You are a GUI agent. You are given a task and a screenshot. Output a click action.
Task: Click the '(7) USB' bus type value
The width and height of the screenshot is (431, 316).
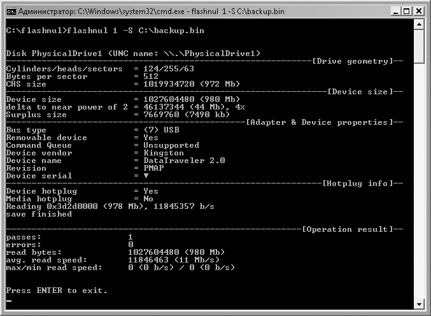[161, 130]
